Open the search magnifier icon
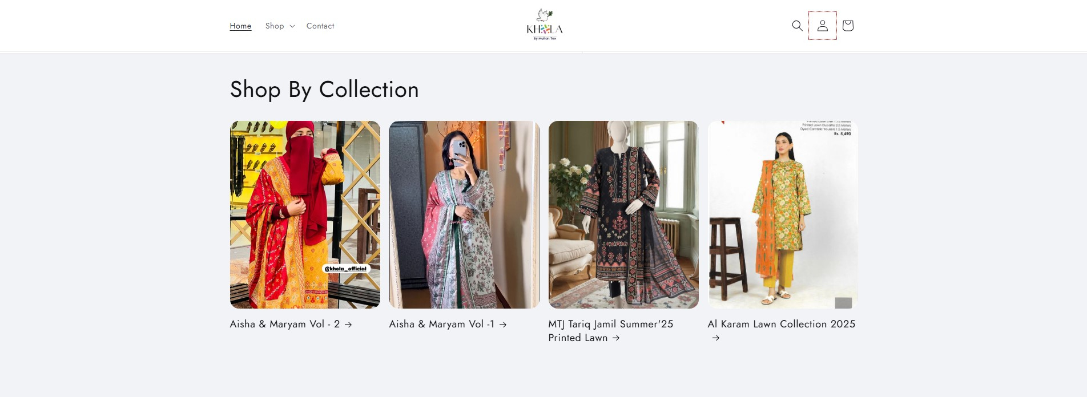 coord(797,26)
